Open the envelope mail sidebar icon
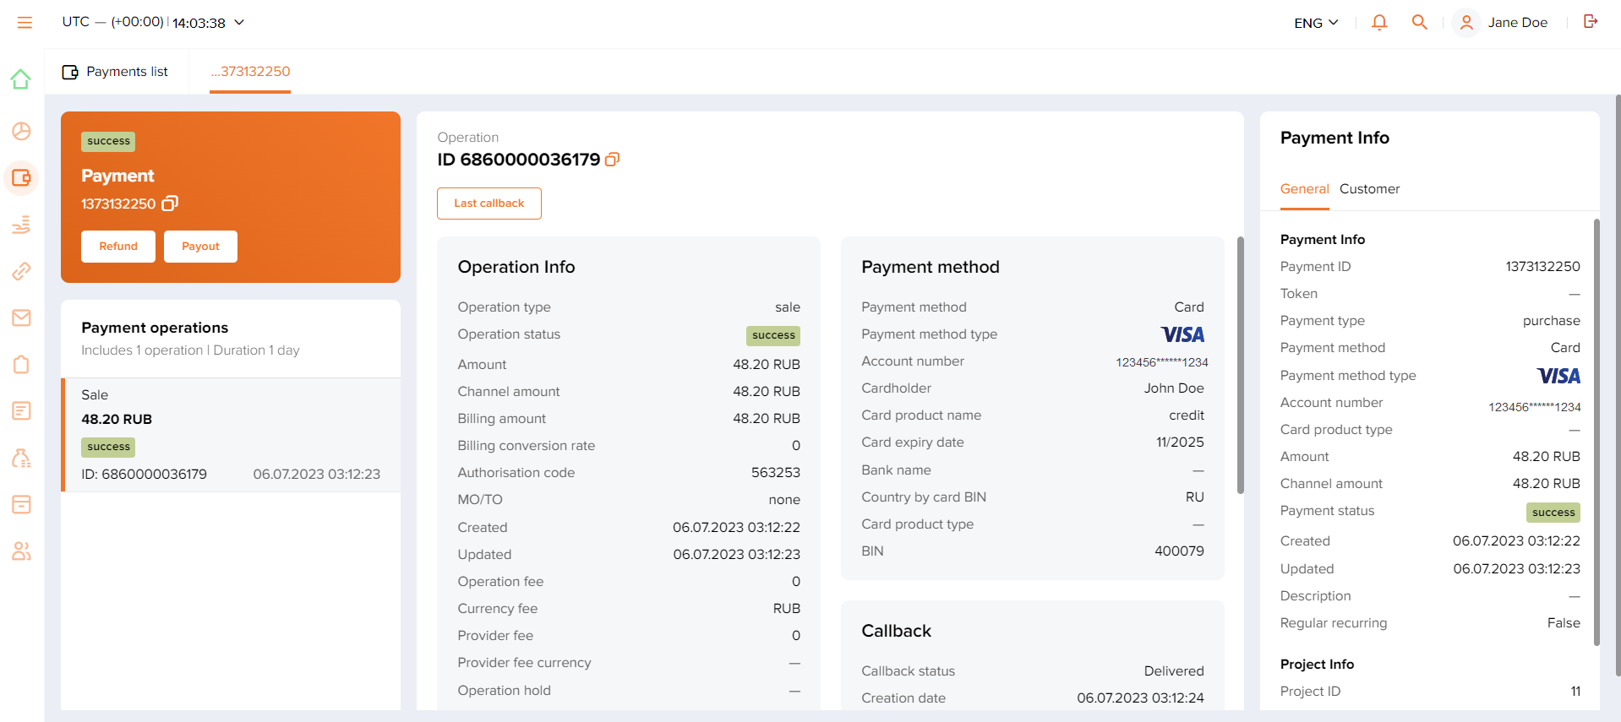Viewport: 1621px width, 722px height. point(21,318)
